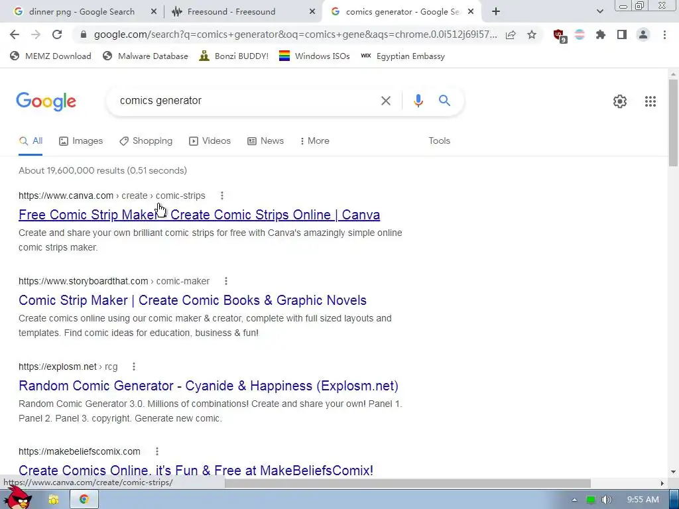The height and width of the screenshot is (509, 679).
Task: Open Angry Birds start button on taskbar
Action: 18,498
